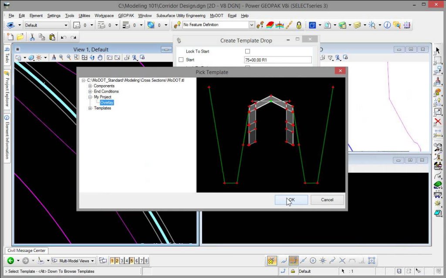Toggle the AccuSnap icon in snap toolbar
This screenshot has width=446, height=278.
click(x=272, y=261)
